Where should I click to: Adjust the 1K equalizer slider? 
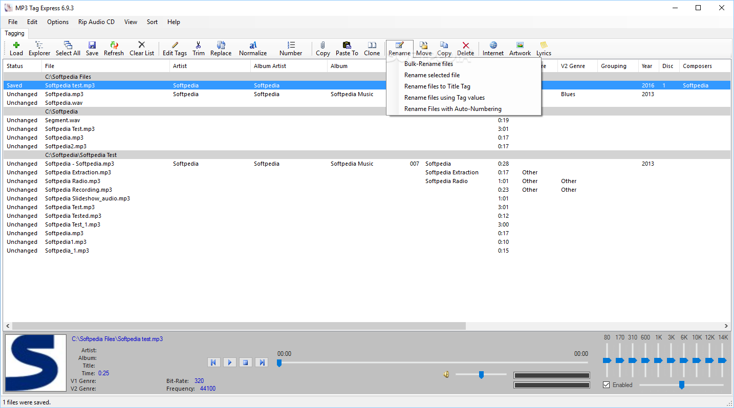coord(658,360)
